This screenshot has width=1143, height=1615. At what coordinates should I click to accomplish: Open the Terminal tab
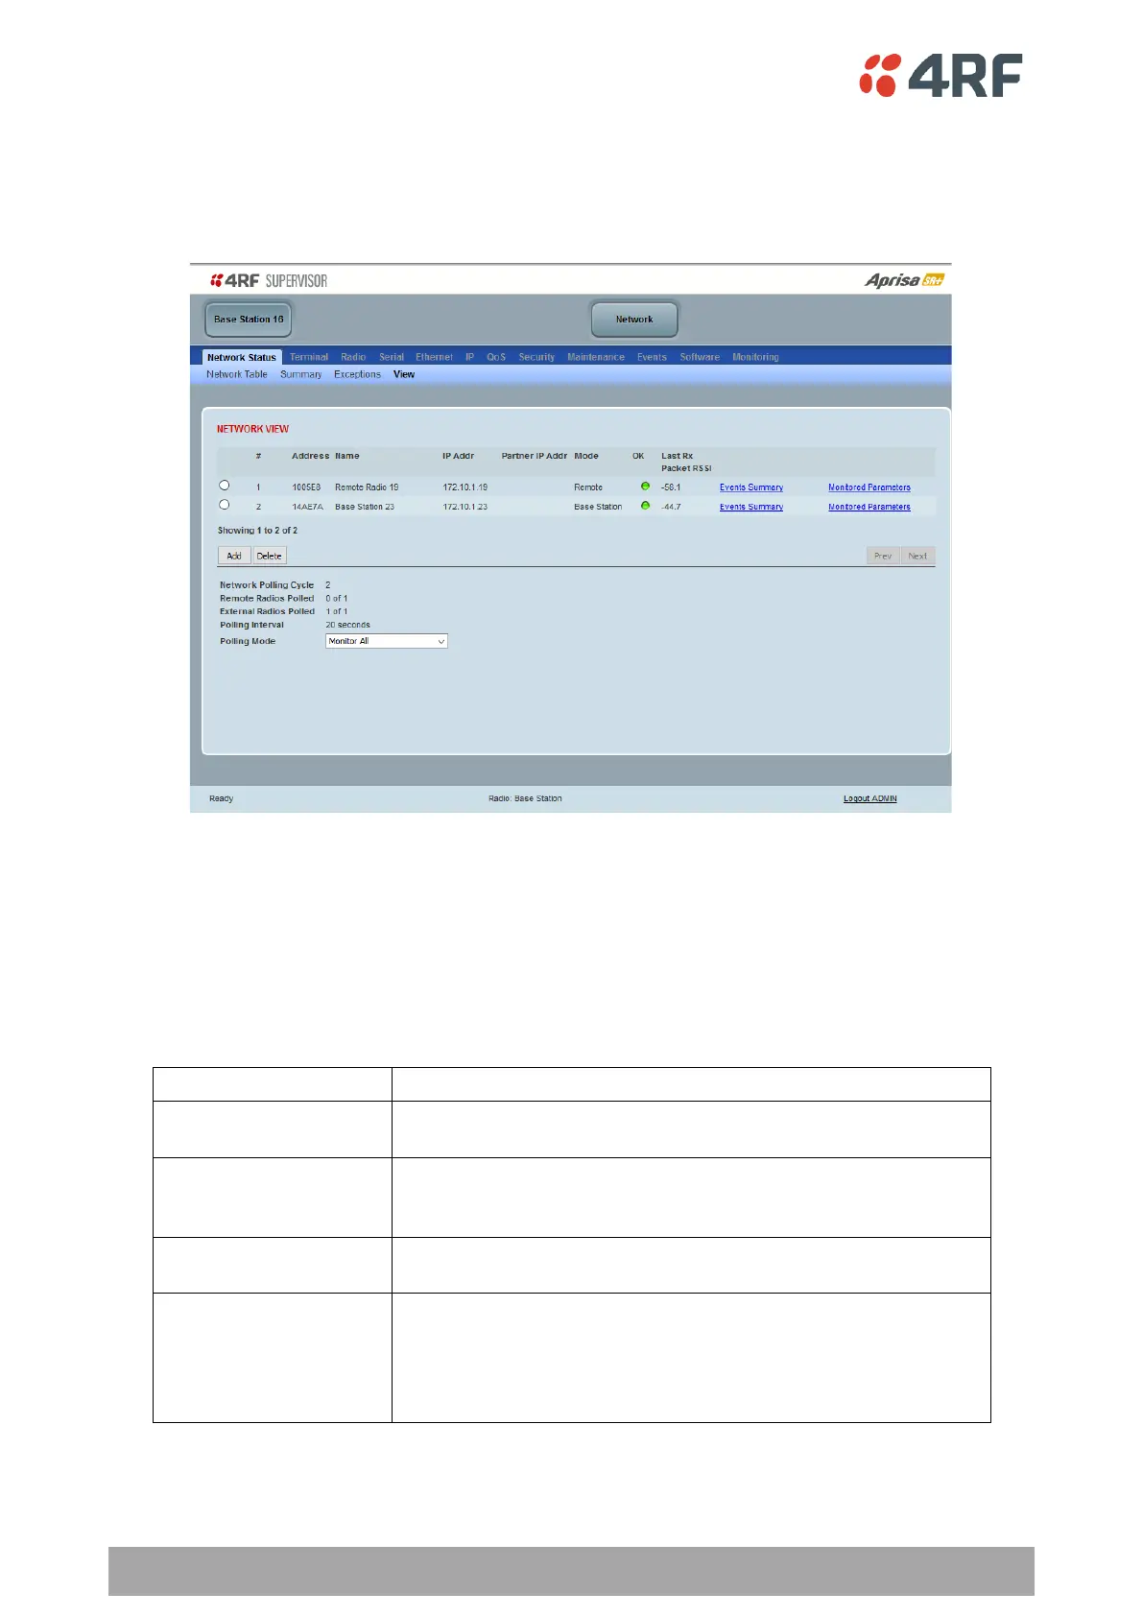[x=309, y=357]
